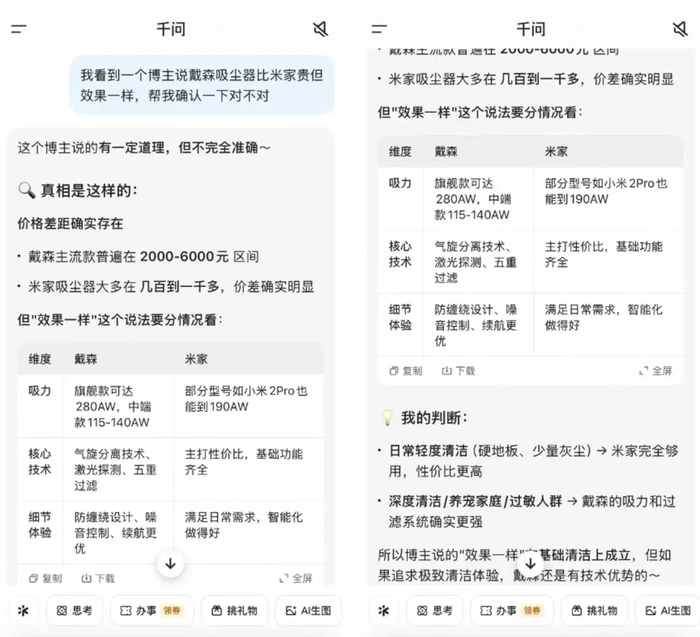The image size is (700, 637).
Task: Select 挑礼物 in right bottom bar
Action: click(x=594, y=610)
